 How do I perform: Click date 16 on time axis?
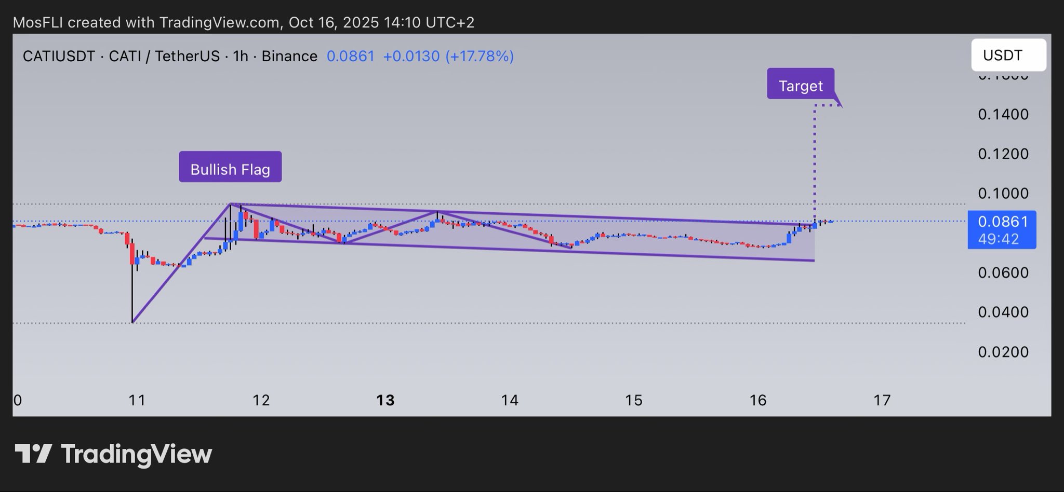pyautogui.click(x=758, y=400)
